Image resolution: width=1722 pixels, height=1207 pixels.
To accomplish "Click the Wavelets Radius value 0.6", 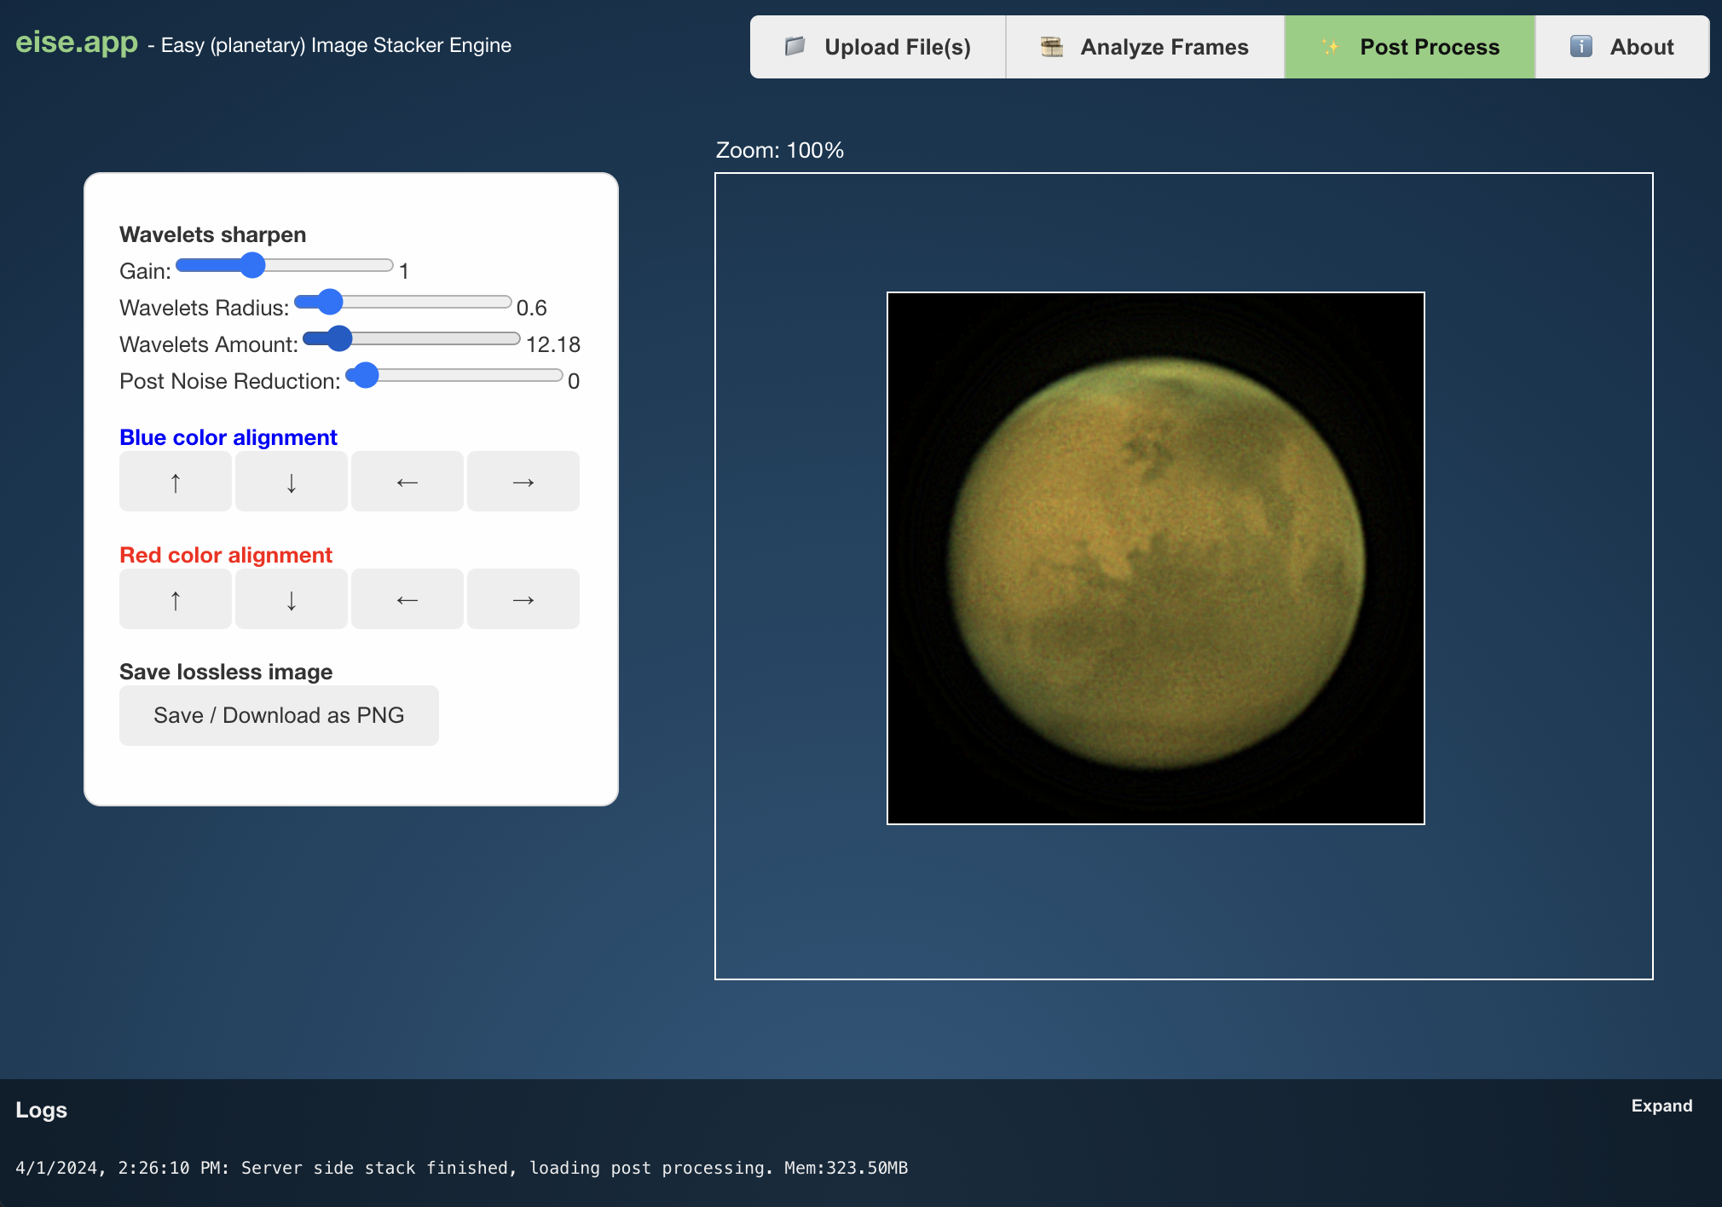I will coord(532,308).
